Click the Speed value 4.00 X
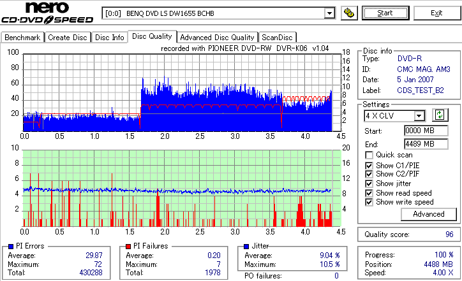The width and height of the screenshot is (462, 281). tap(443, 273)
